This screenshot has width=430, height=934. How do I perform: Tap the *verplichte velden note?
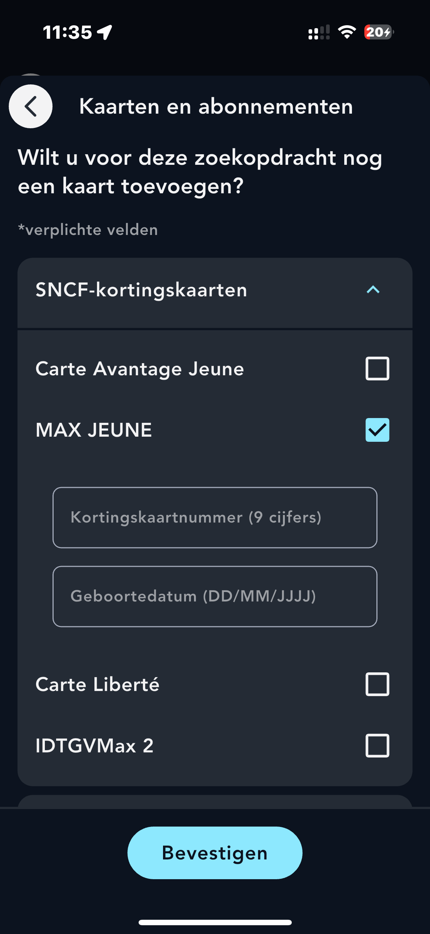click(88, 230)
